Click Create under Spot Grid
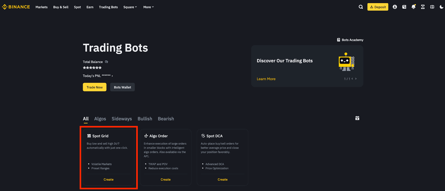Image resolution: width=445 pixels, height=191 pixels. 108,180
